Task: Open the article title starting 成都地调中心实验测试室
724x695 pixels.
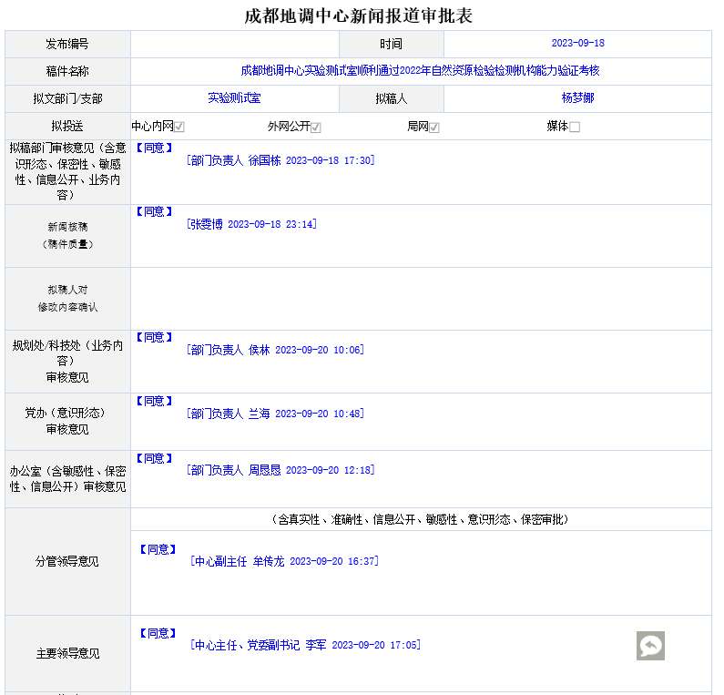Action: 420,71
